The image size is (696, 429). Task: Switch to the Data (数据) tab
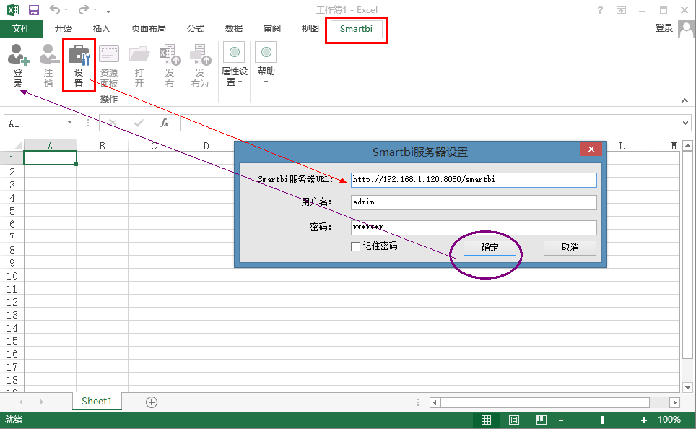tap(234, 29)
